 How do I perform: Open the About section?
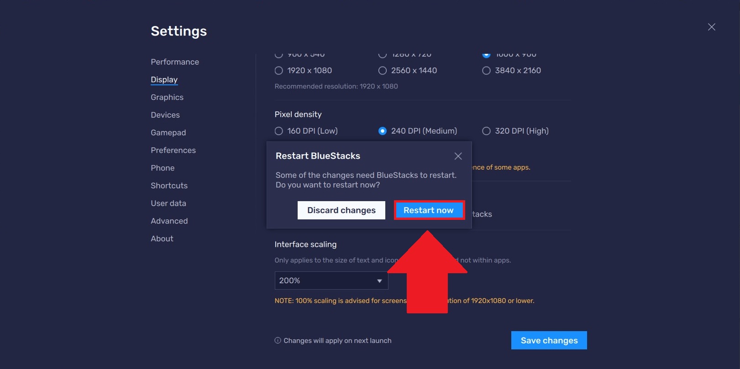(162, 239)
